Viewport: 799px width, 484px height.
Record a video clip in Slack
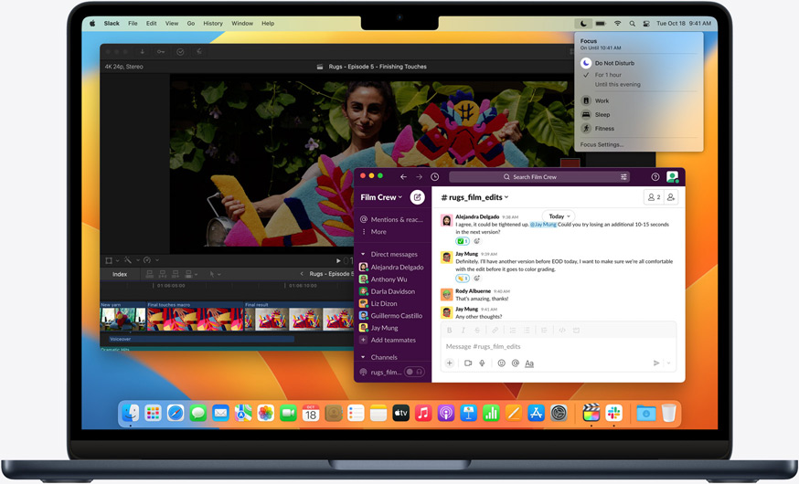pyautogui.click(x=468, y=363)
